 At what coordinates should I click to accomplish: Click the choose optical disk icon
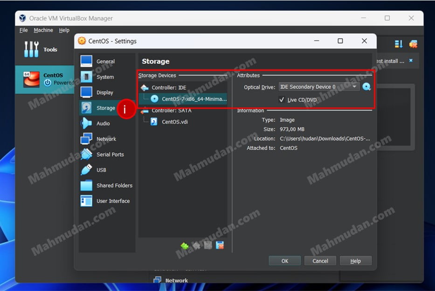pyautogui.click(x=366, y=87)
